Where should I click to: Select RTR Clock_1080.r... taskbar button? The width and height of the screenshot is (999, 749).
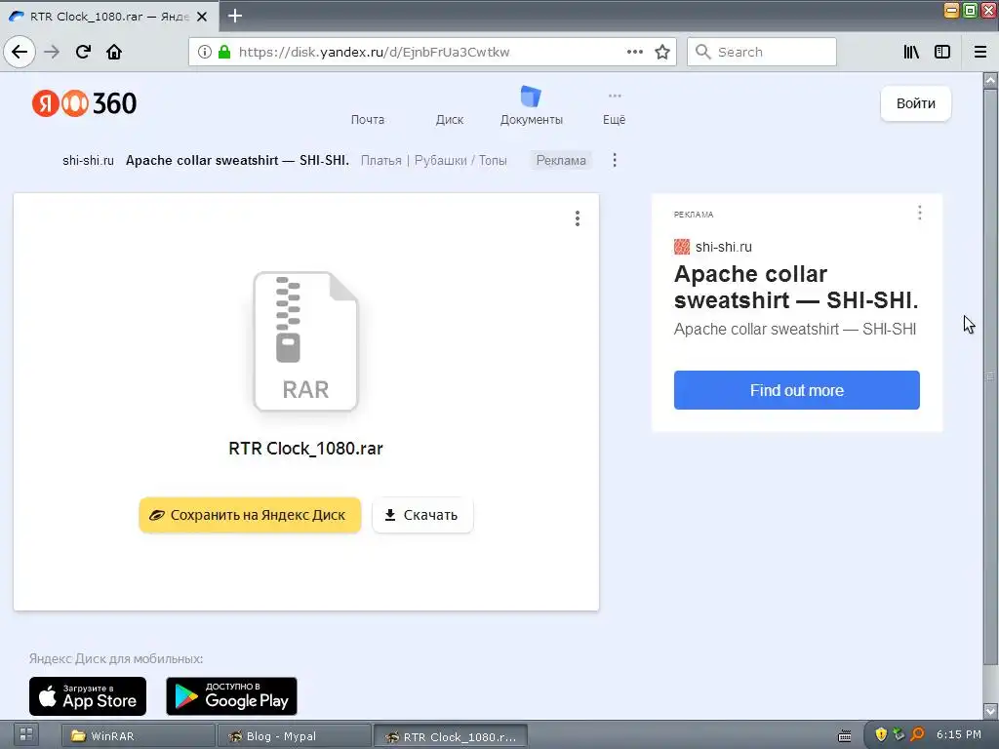click(x=450, y=736)
